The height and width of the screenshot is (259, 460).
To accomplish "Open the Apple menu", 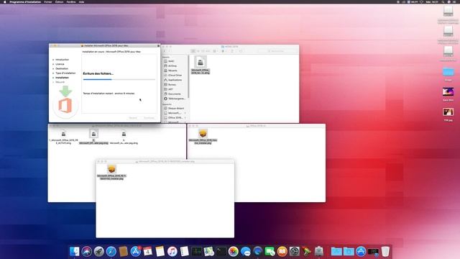I will click(4, 1).
